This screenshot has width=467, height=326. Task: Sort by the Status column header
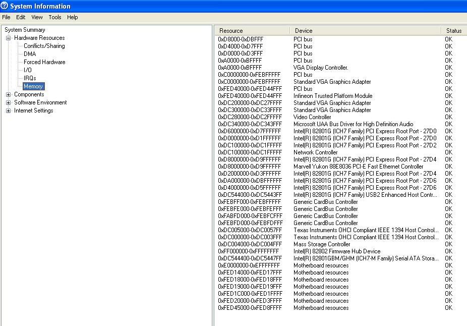coord(454,31)
